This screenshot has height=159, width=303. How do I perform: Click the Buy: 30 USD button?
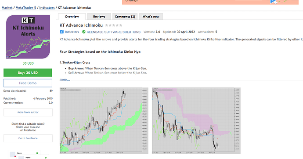pyautogui.click(x=28, y=72)
